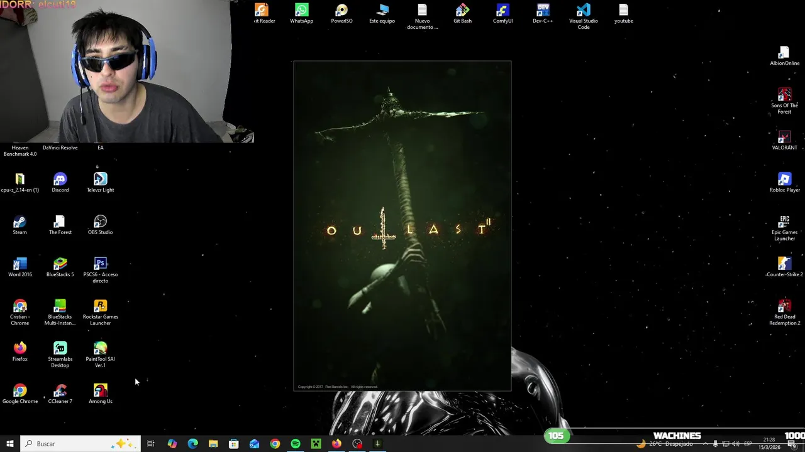
Task: Select the youtube text file icon
Action: point(623,14)
